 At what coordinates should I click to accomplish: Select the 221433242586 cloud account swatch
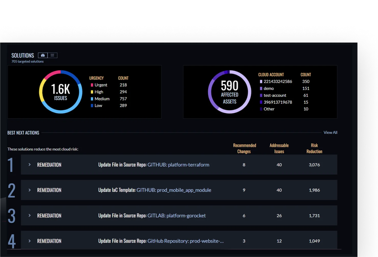click(261, 81)
